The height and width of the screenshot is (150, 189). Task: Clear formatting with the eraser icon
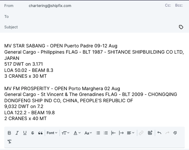175,133
